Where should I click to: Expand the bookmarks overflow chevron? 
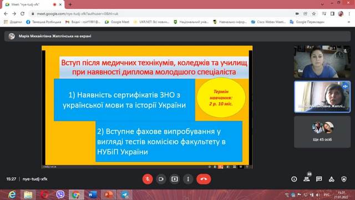tap(349, 22)
